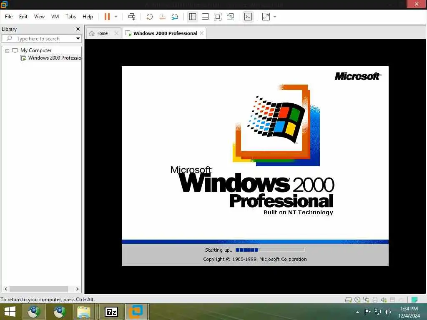Click the Windows 2000 boot screen

(255, 166)
